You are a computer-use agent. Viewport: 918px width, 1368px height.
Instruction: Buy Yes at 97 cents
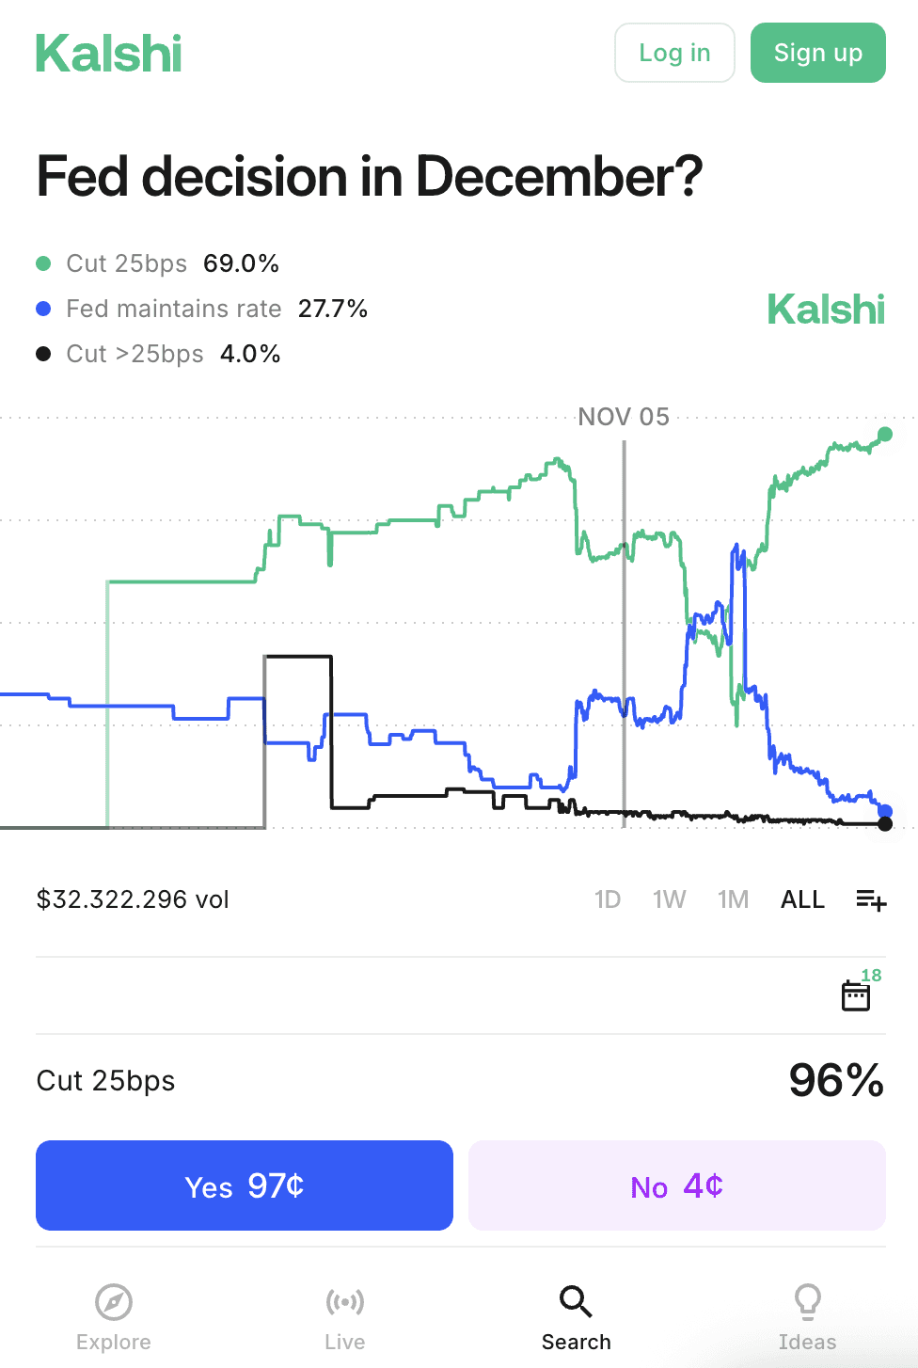click(244, 1185)
